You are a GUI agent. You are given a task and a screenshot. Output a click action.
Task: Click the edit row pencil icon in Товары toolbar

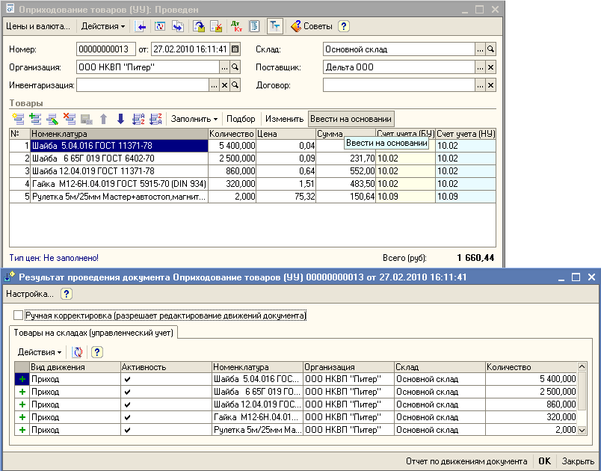point(52,119)
